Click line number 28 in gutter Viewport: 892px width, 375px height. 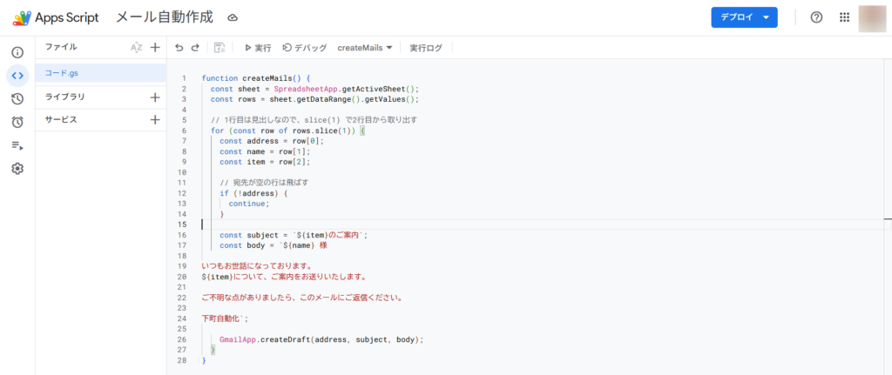click(183, 360)
